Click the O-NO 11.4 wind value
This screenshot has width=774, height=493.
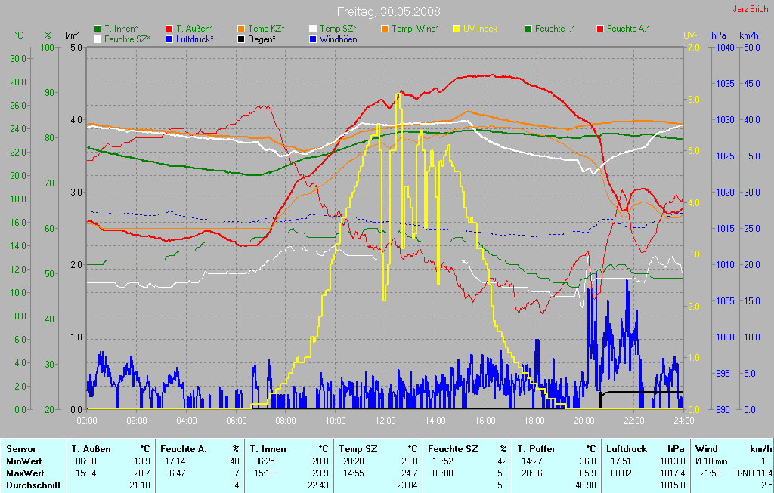pyautogui.click(x=753, y=473)
